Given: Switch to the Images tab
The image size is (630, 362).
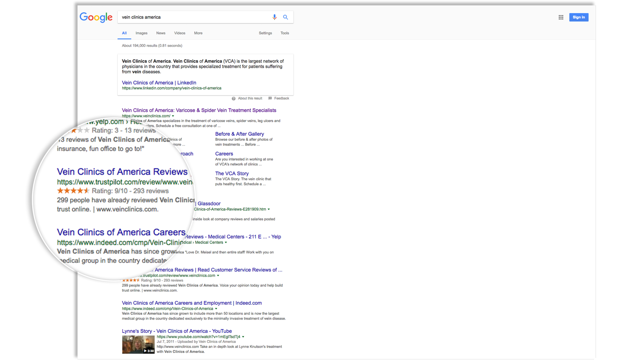Looking at the screenshot, I should 141,33.
